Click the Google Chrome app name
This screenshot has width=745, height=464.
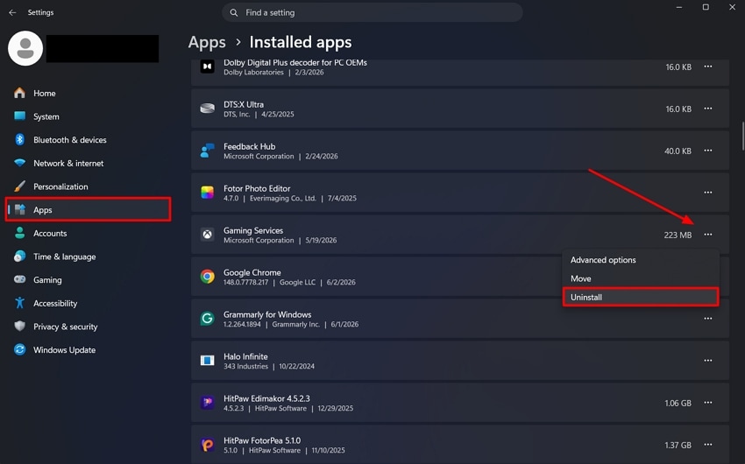pos(252,272)
